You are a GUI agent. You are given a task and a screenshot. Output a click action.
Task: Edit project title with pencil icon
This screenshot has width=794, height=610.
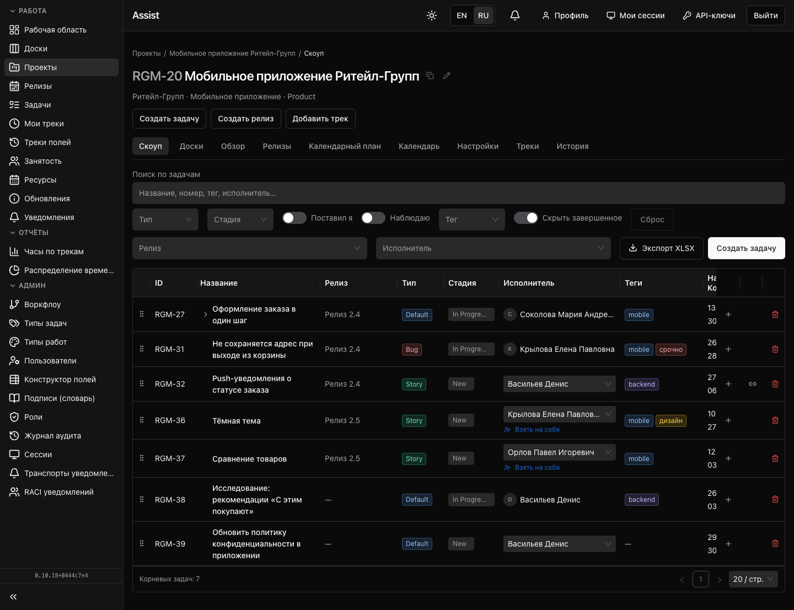447,76
